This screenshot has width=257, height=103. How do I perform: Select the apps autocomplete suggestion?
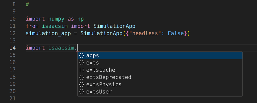[160, 55]
